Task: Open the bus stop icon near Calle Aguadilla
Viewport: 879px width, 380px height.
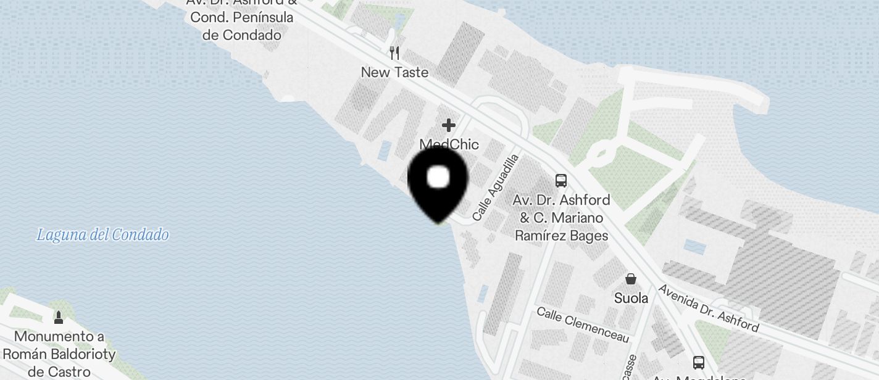Action: point(561,181)
